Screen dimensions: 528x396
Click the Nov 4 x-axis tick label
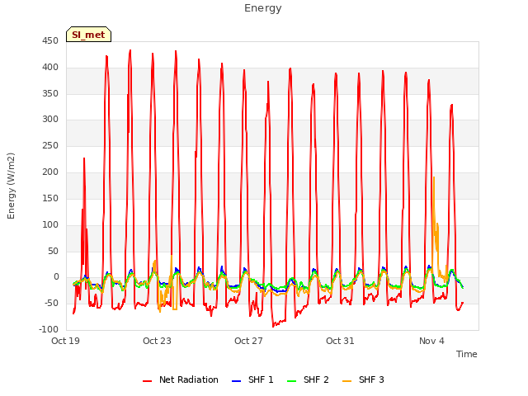(x=431, y=341)
